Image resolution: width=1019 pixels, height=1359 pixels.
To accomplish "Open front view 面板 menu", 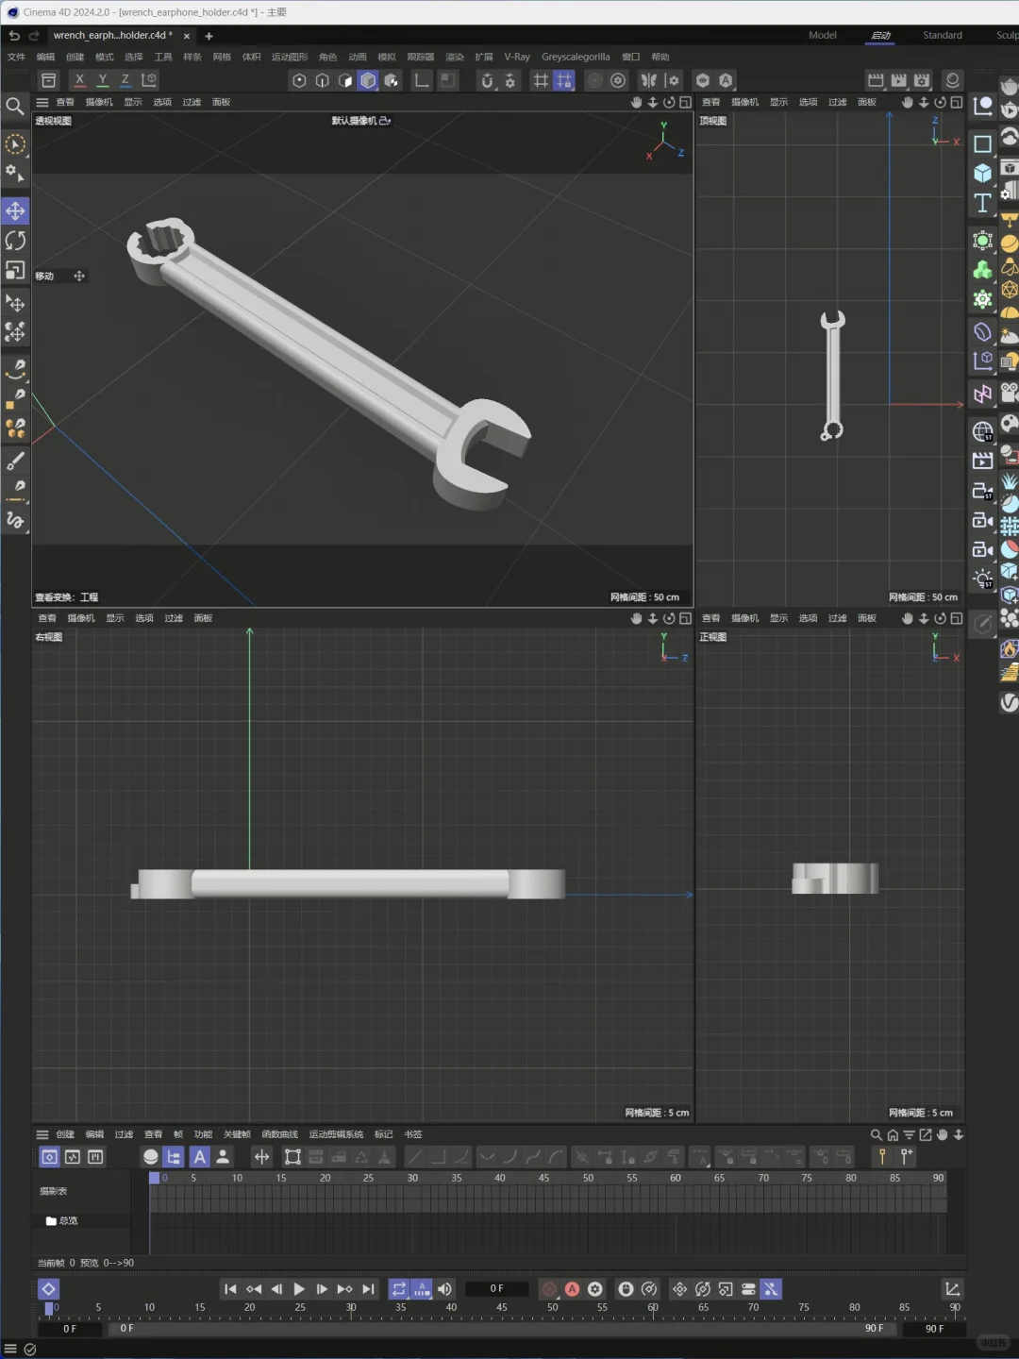I will (867, 618).
